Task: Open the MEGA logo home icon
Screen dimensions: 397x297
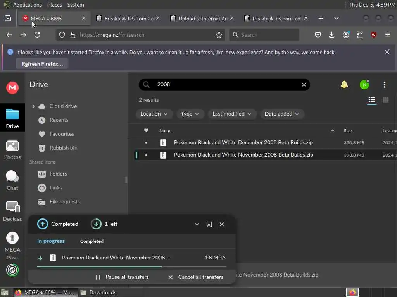Action: coord(12,88)
